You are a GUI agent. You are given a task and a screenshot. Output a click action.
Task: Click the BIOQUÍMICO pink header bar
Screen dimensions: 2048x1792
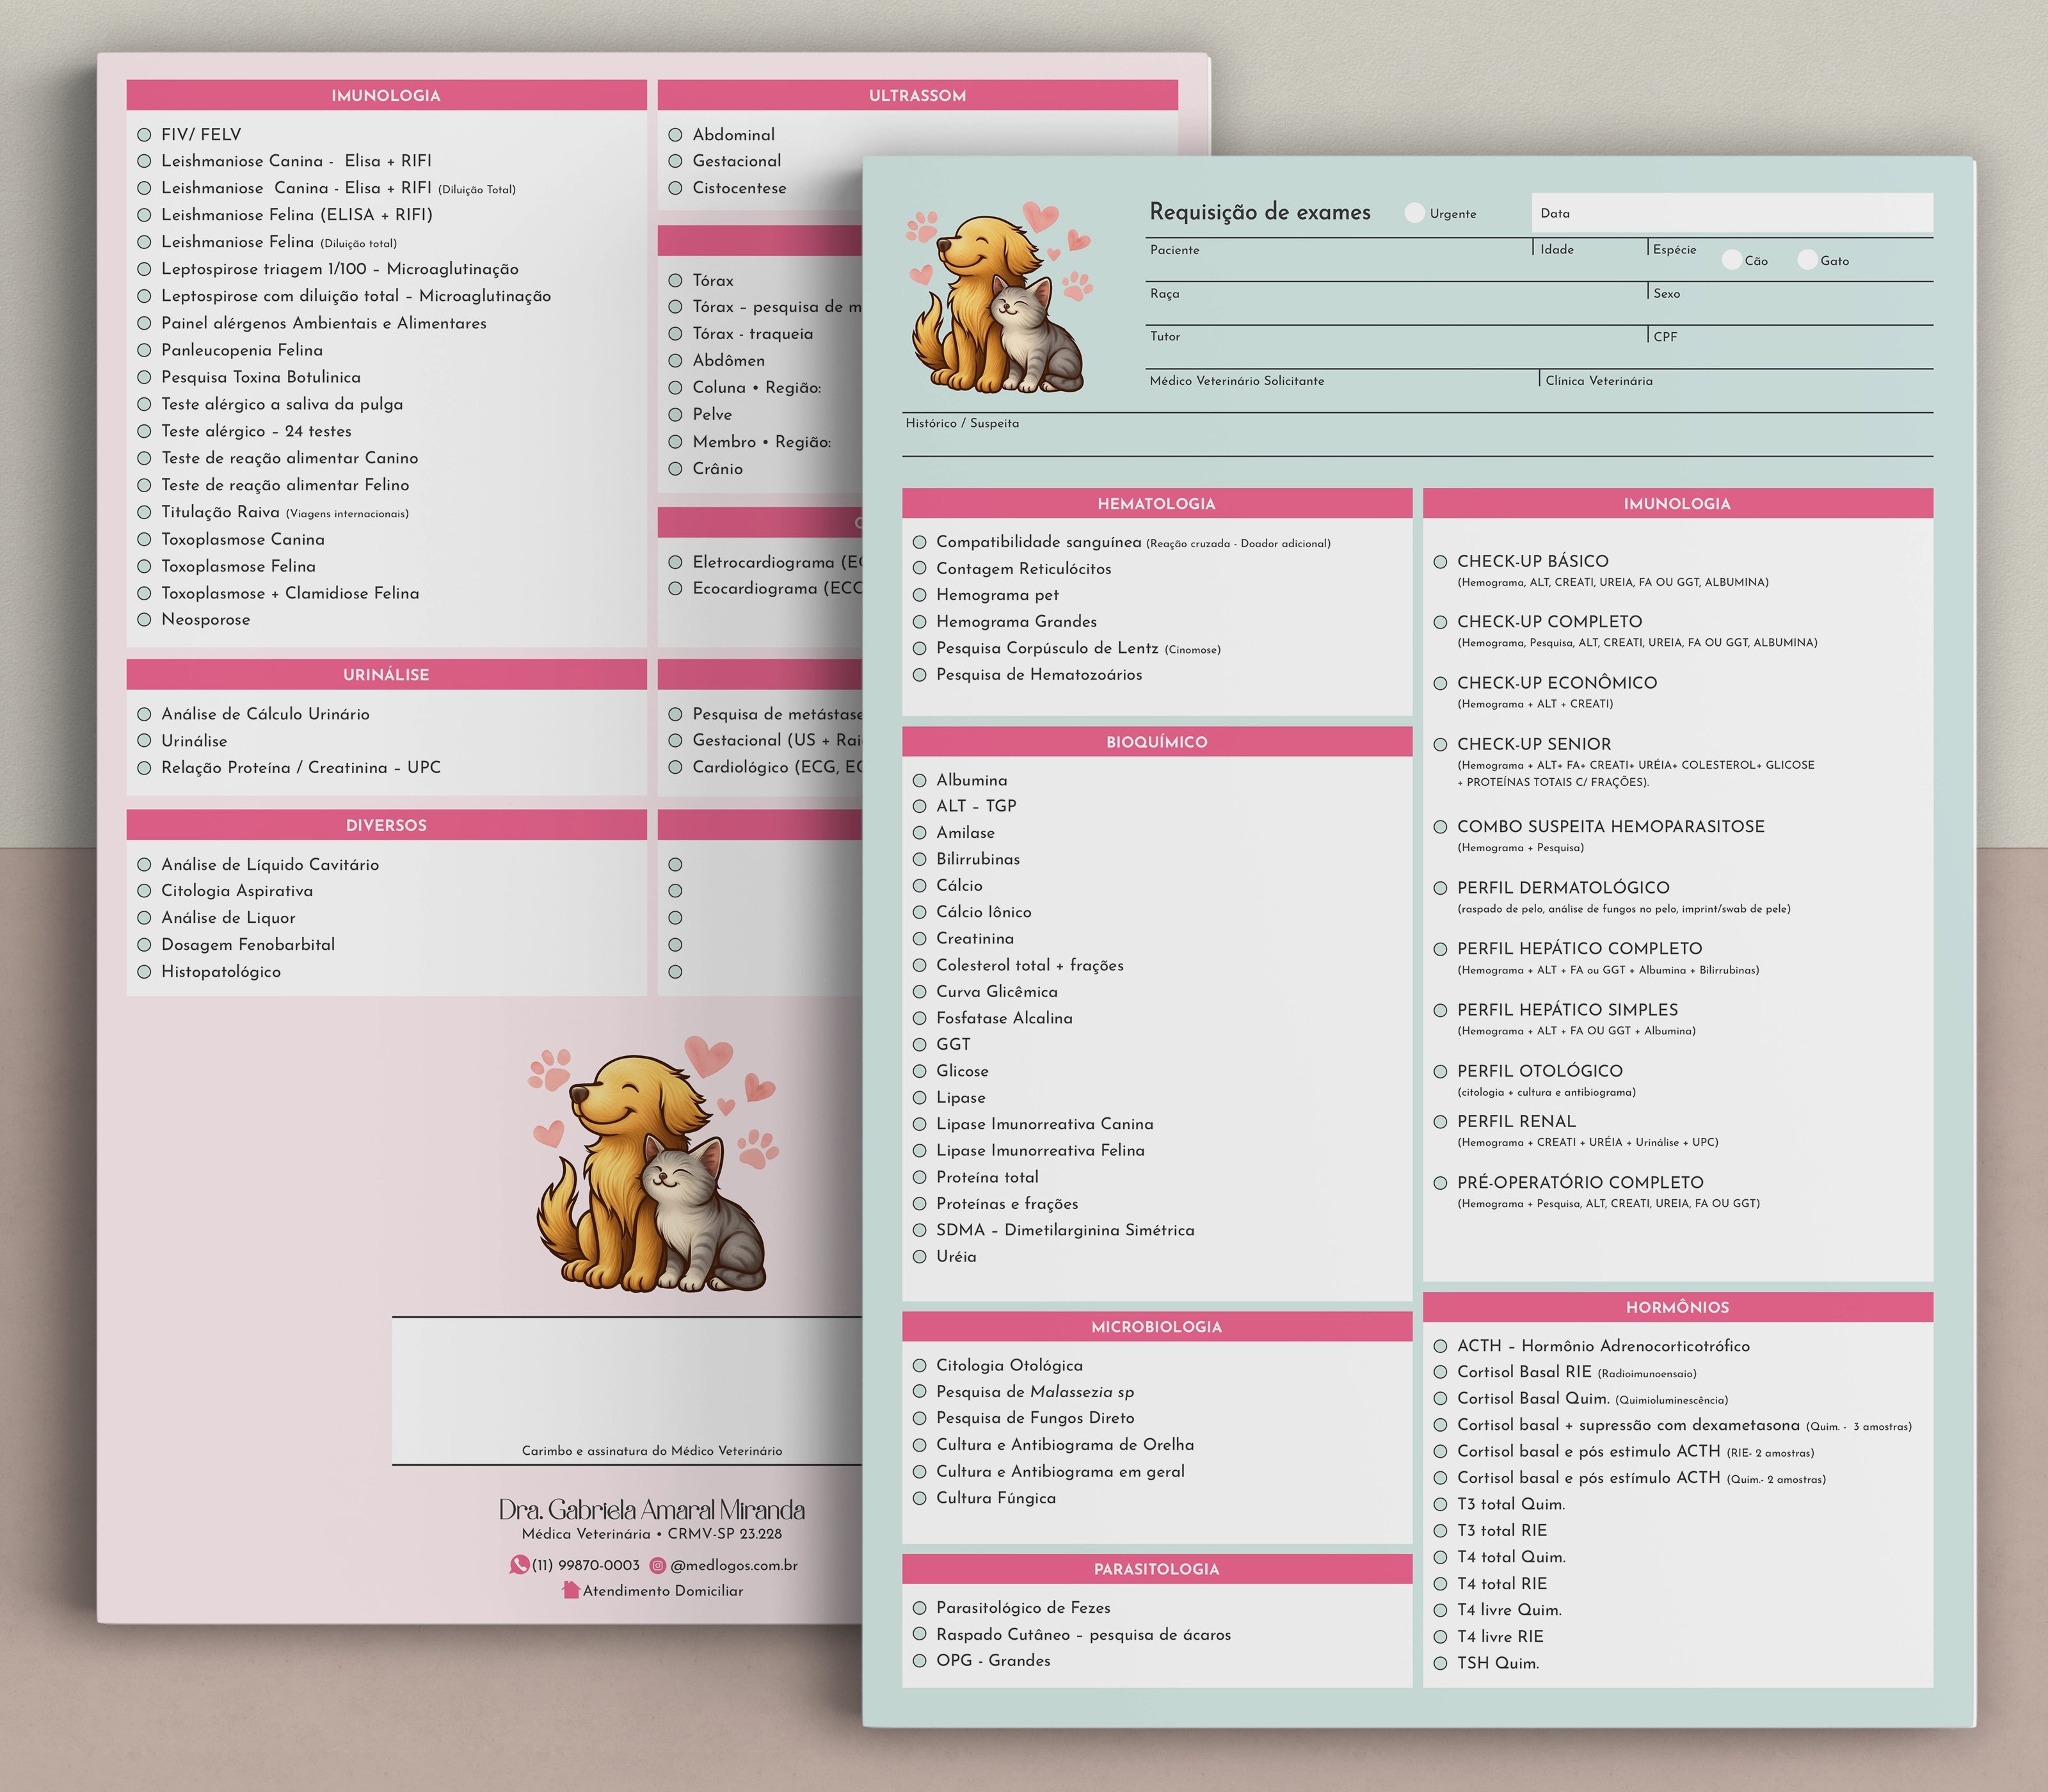pos(1156,742)
